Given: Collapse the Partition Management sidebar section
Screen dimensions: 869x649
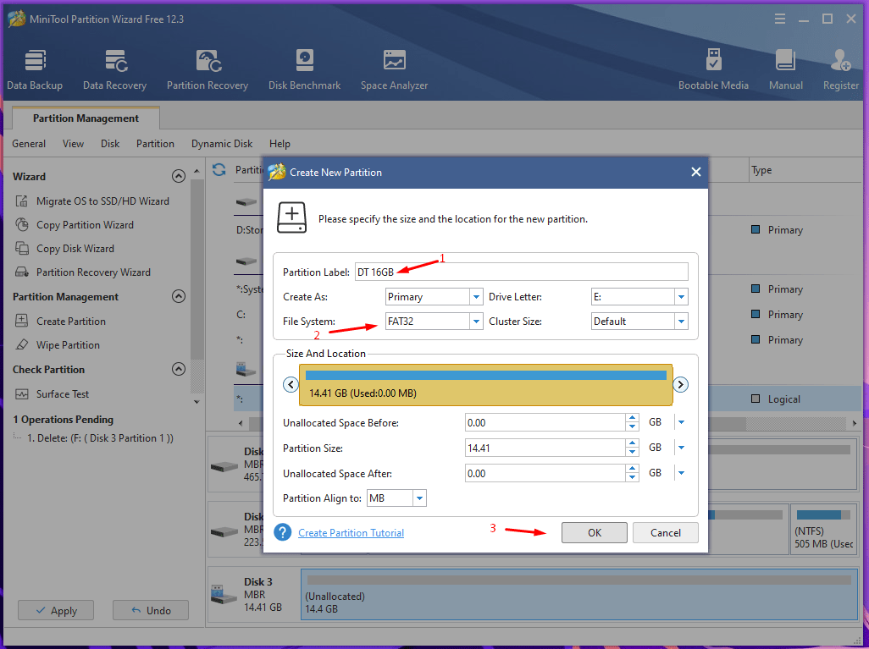Looking at the screenshot, I should 179,296.
